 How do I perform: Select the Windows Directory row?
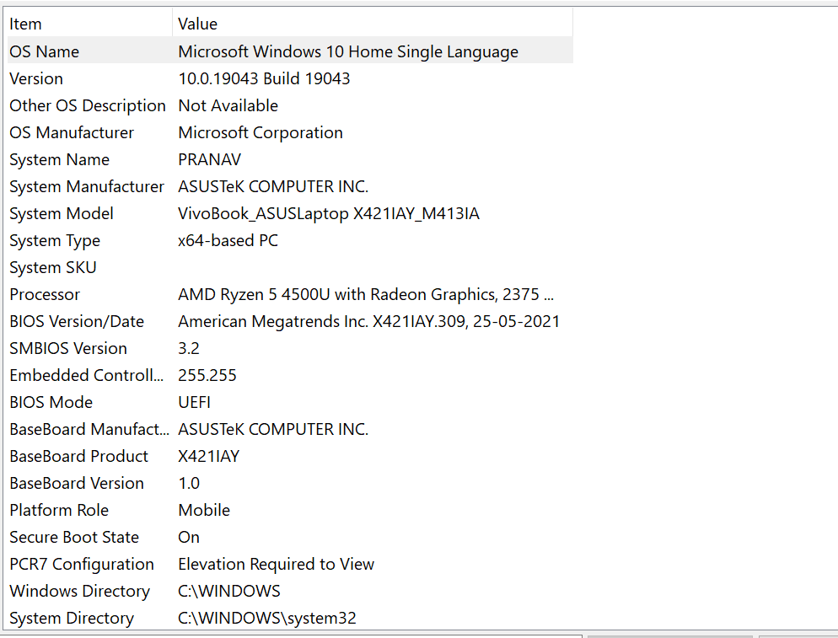tap(79, 591)
